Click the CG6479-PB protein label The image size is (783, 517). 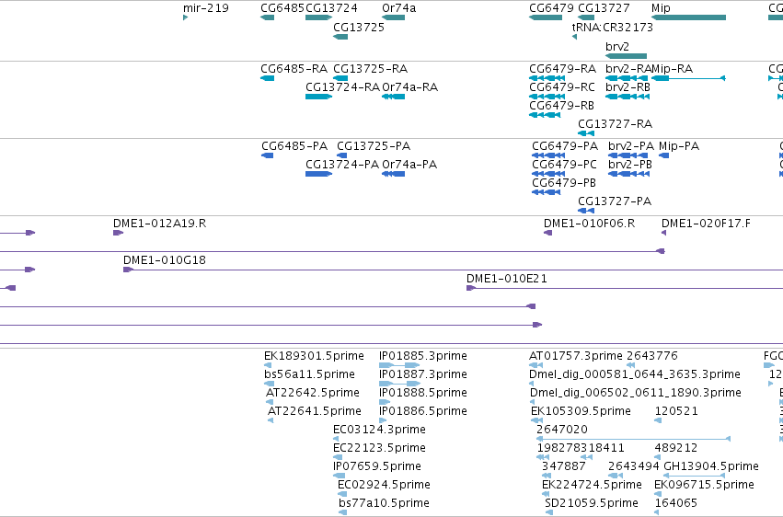(x=564, y=183)
